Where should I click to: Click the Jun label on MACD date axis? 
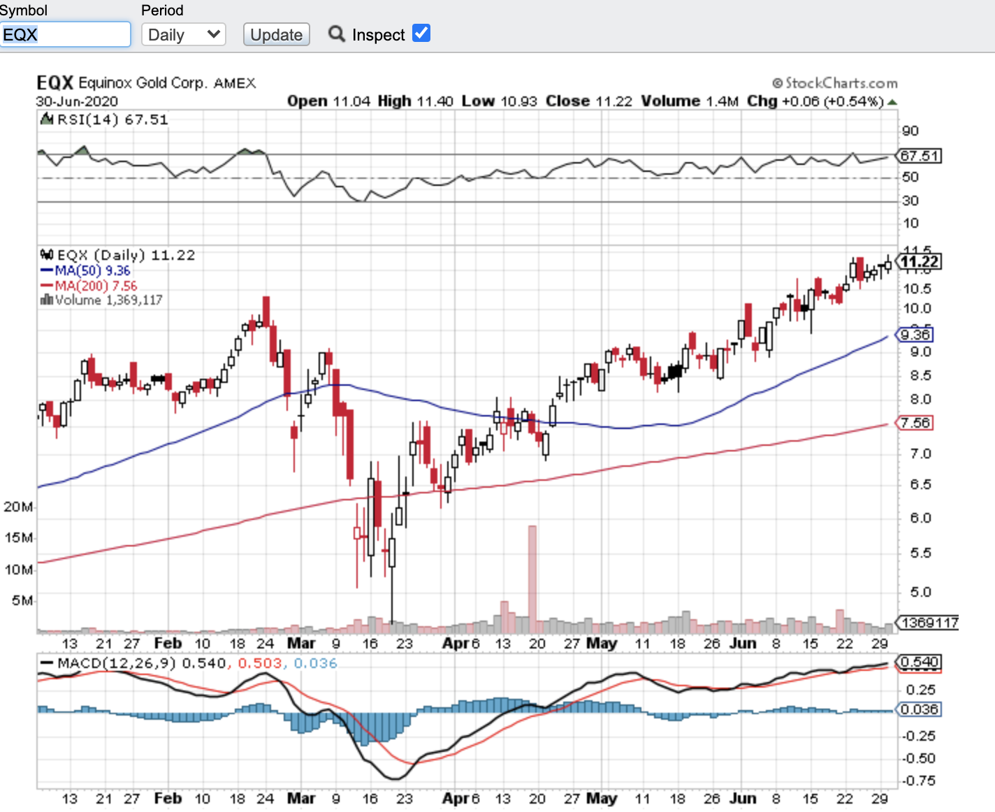click(743, 798)
